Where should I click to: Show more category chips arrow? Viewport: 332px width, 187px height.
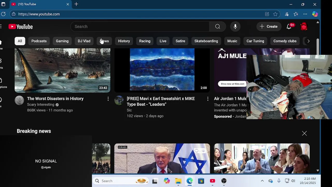308,41
